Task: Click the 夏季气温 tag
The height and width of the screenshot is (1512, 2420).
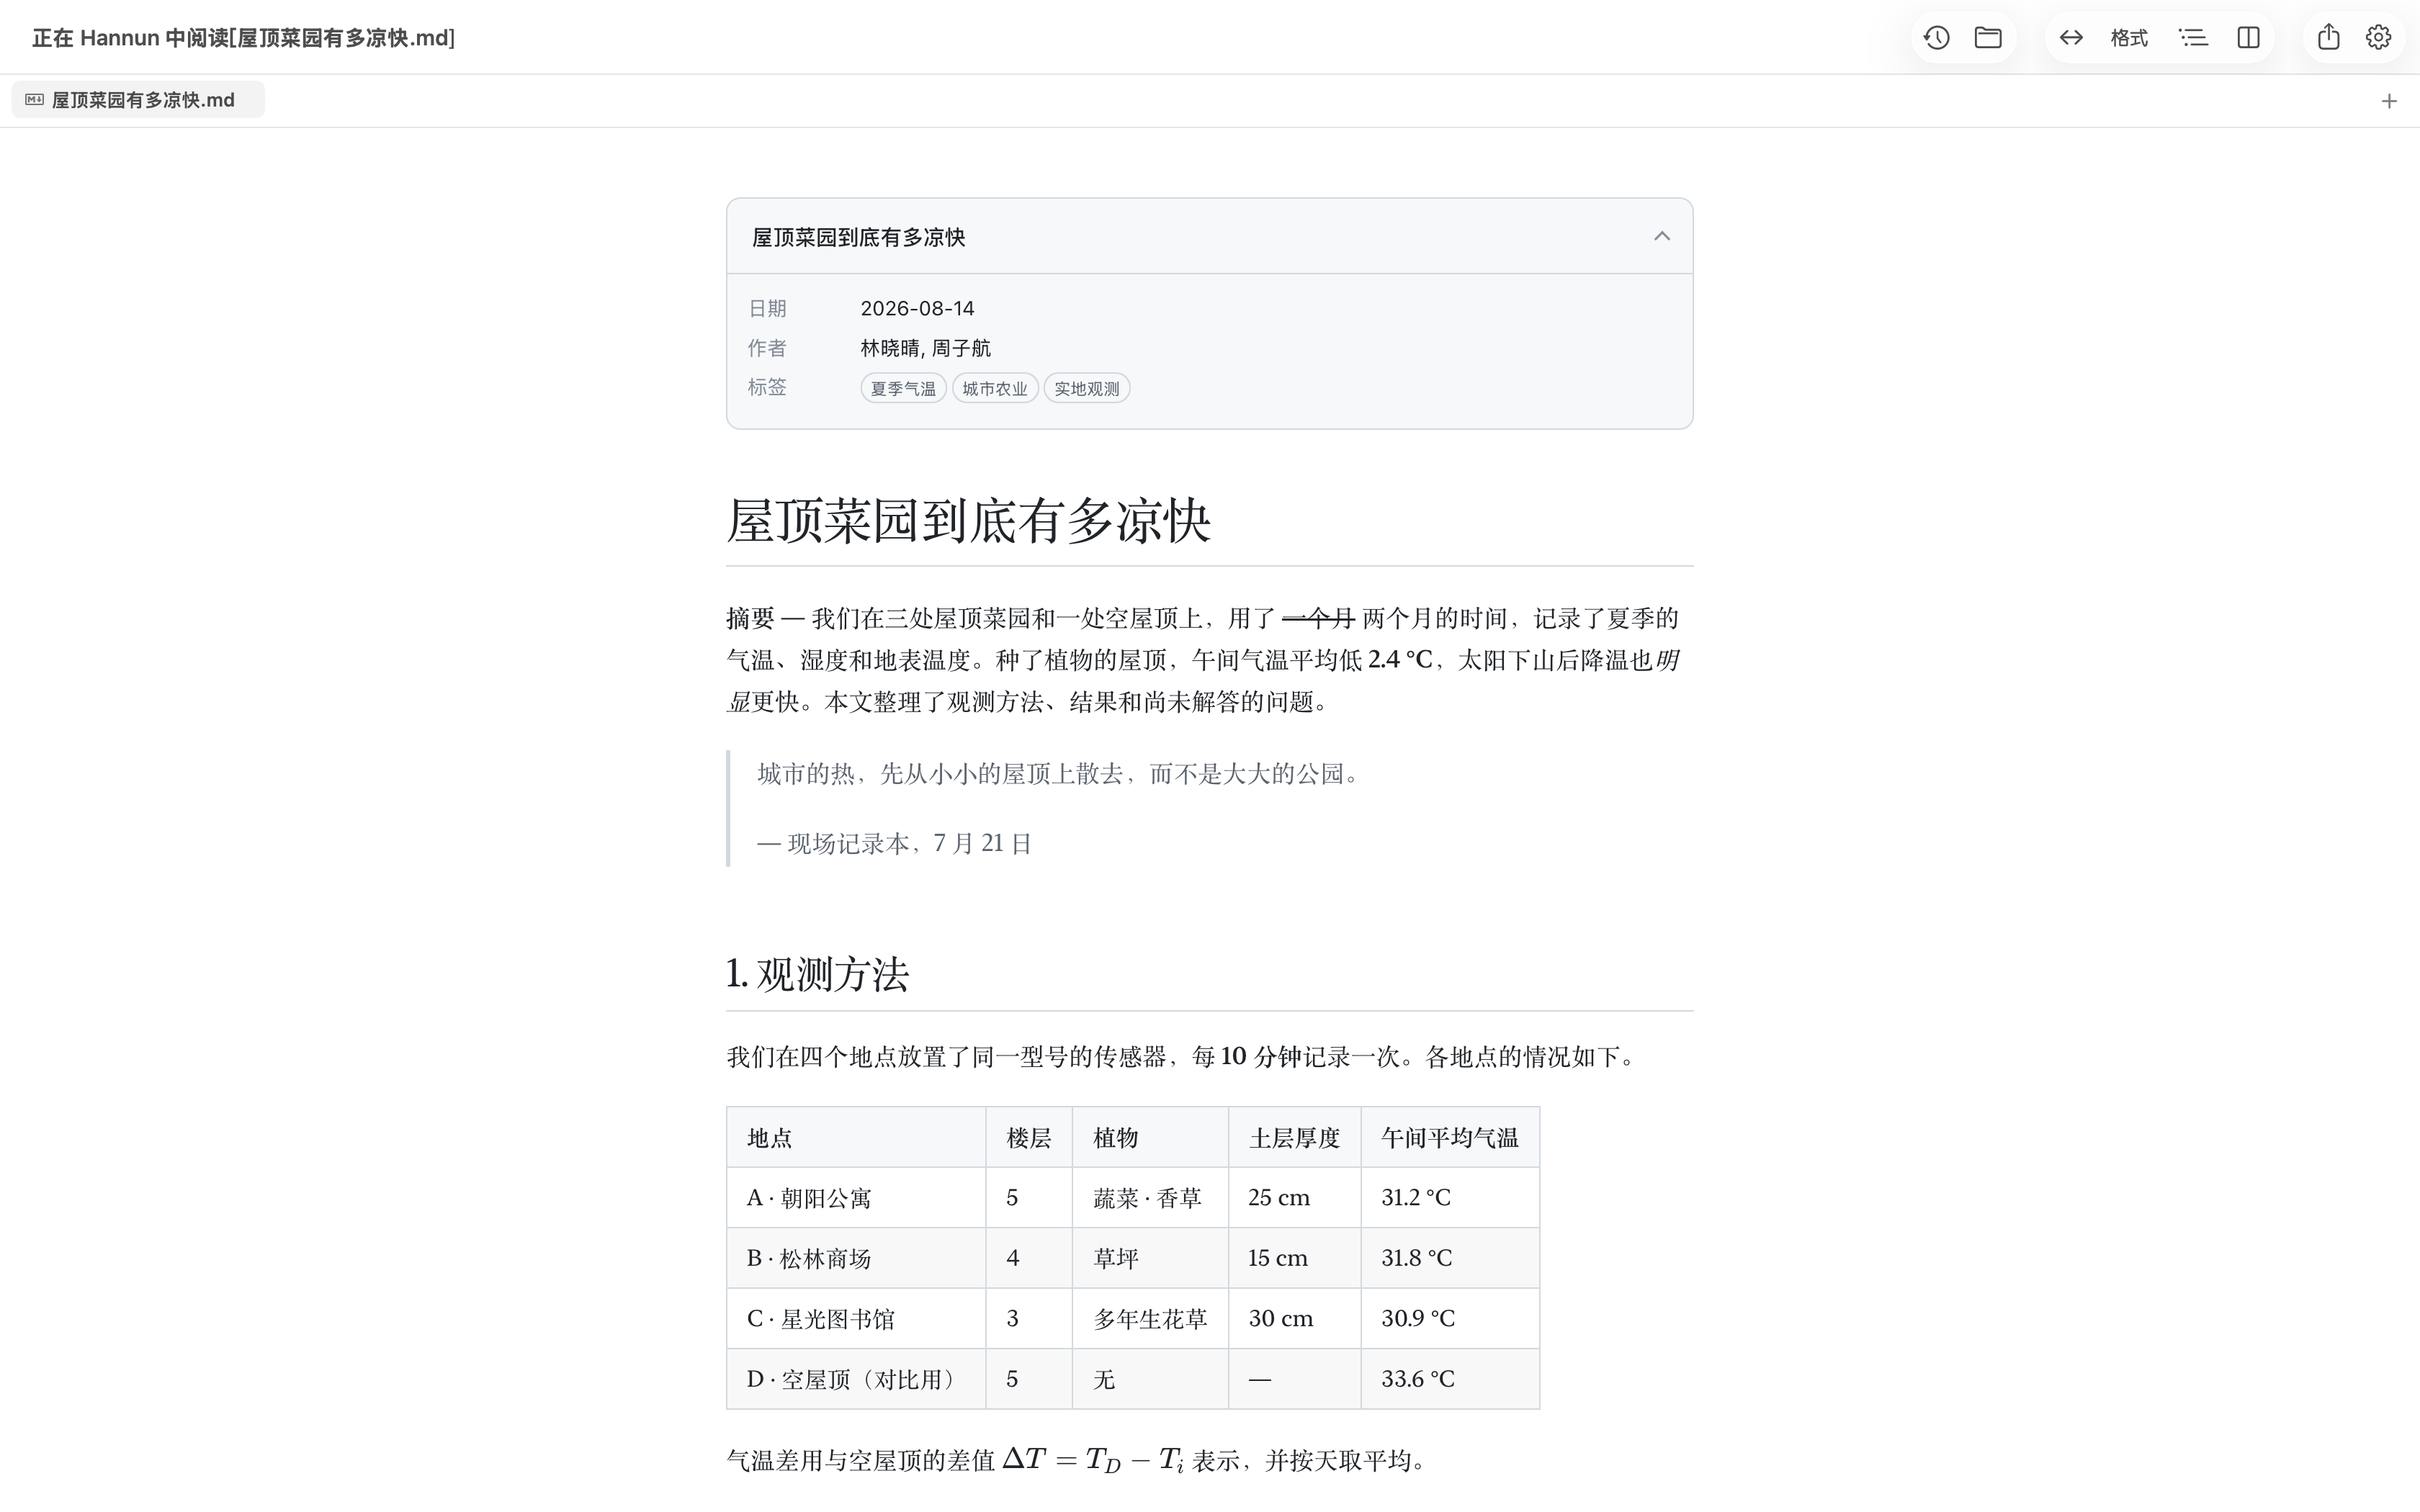Action: 903,388
